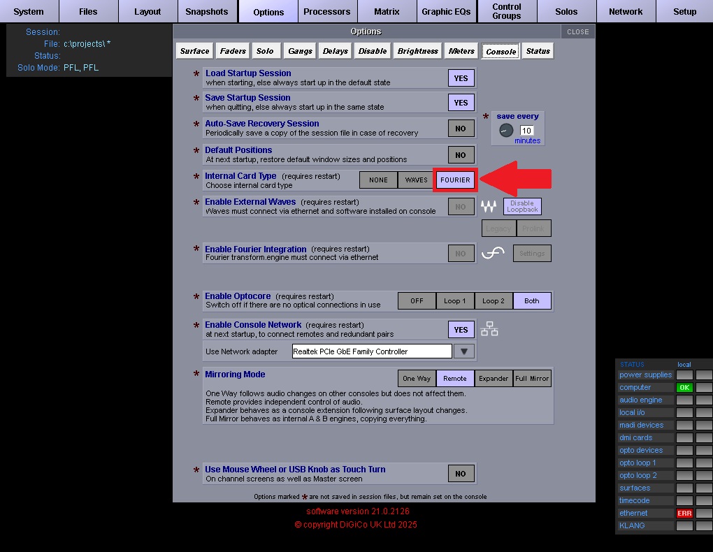Screen dimensions: 713x552
Task: Open the Solos menu
Action: pyautogui.click(x=566, y=11)
